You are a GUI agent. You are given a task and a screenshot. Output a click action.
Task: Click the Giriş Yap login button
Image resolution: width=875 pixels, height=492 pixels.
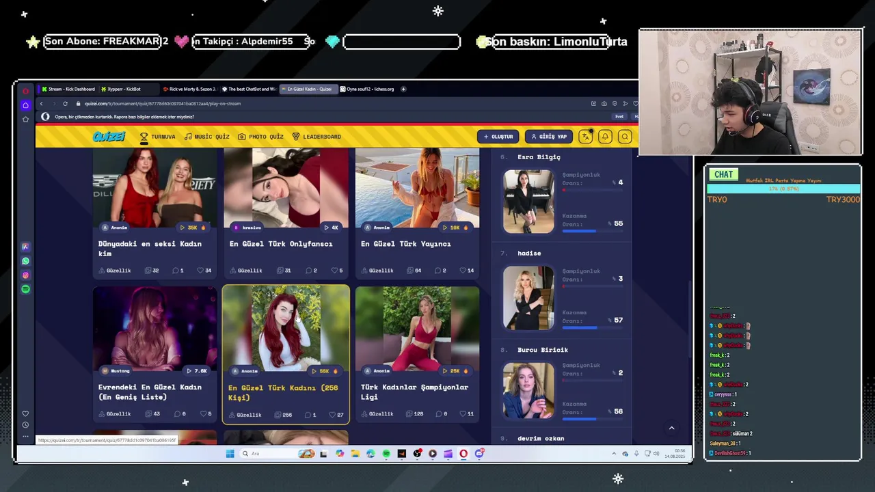coord(549,137)
